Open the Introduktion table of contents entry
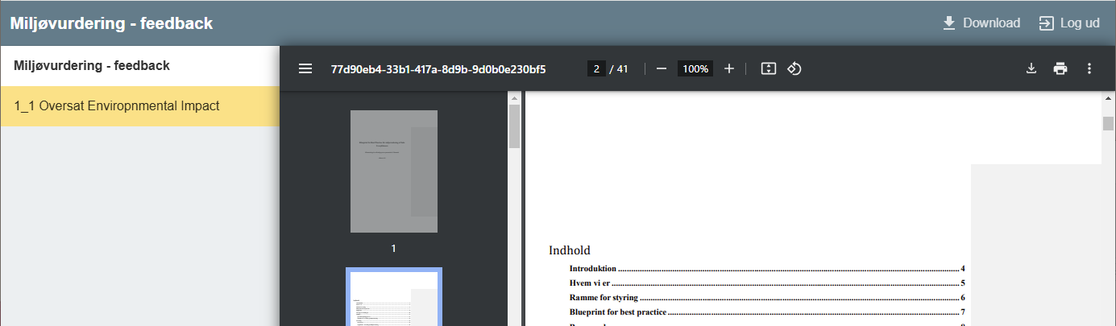 (593, 269)
